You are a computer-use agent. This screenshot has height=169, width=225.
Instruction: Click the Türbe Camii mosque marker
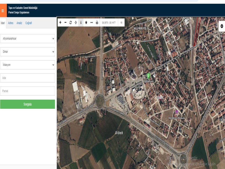coord(149,76)
